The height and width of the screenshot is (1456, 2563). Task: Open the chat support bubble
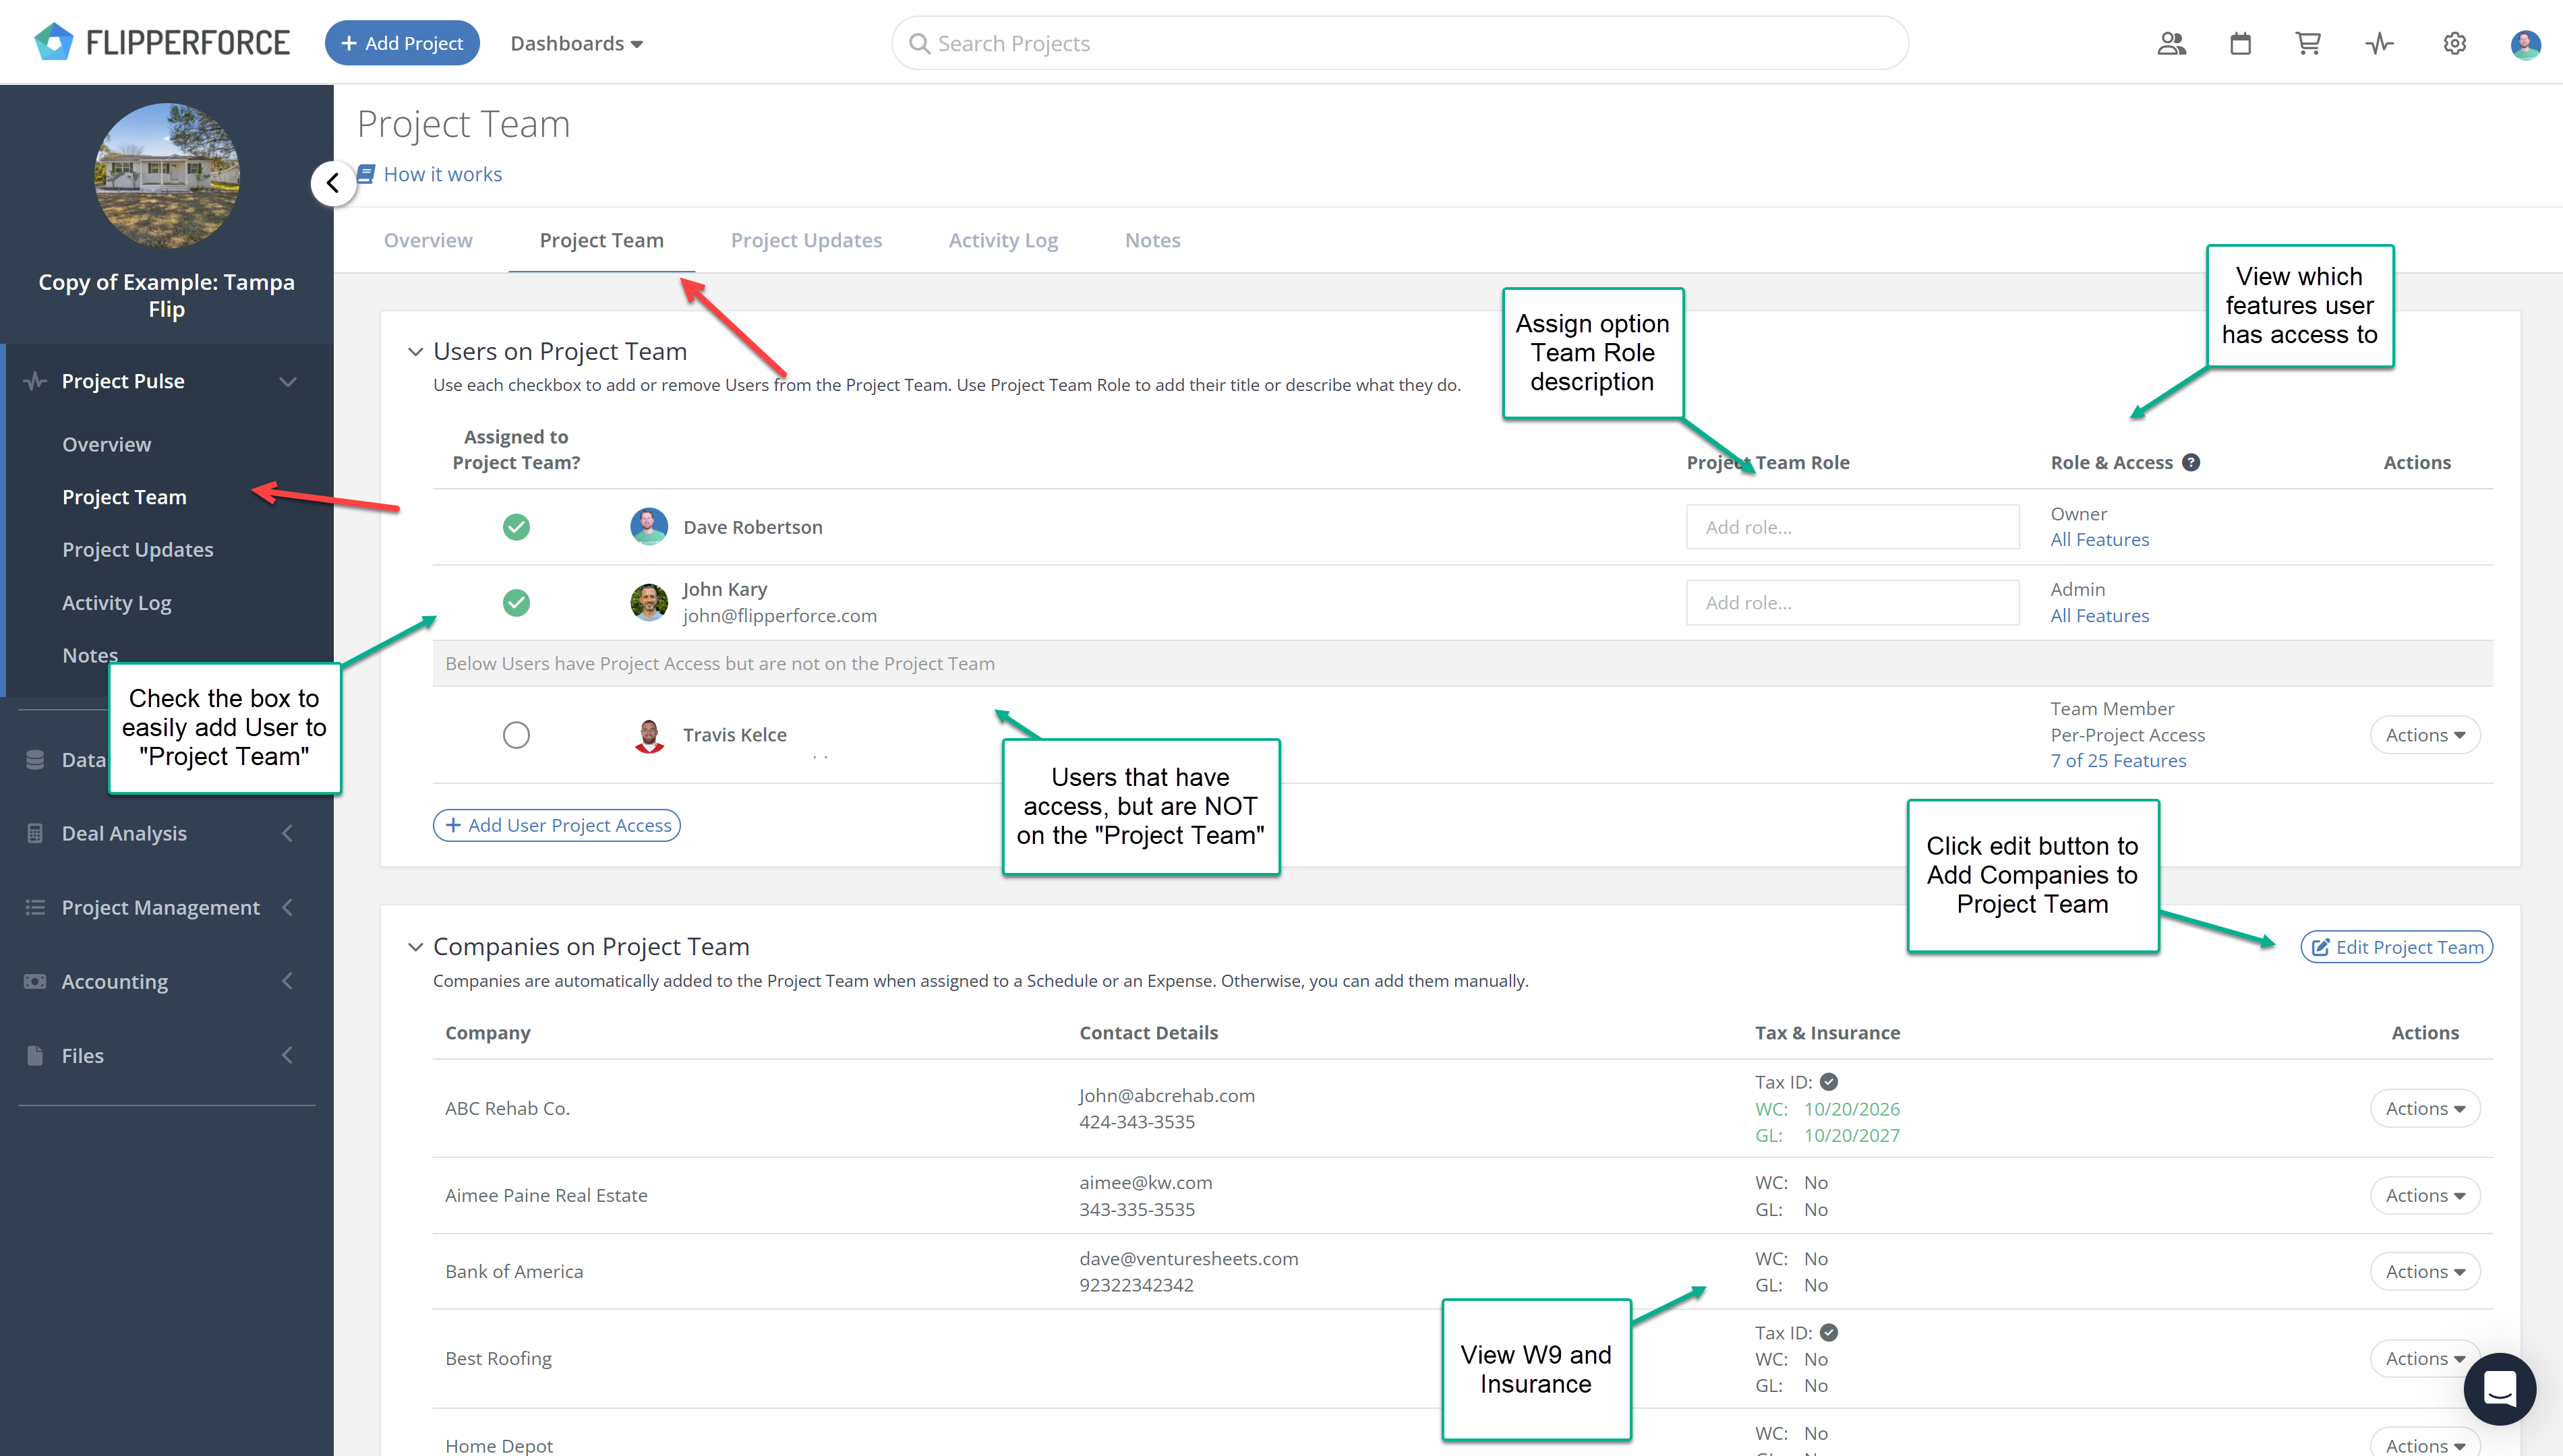click(2500, 1388)
